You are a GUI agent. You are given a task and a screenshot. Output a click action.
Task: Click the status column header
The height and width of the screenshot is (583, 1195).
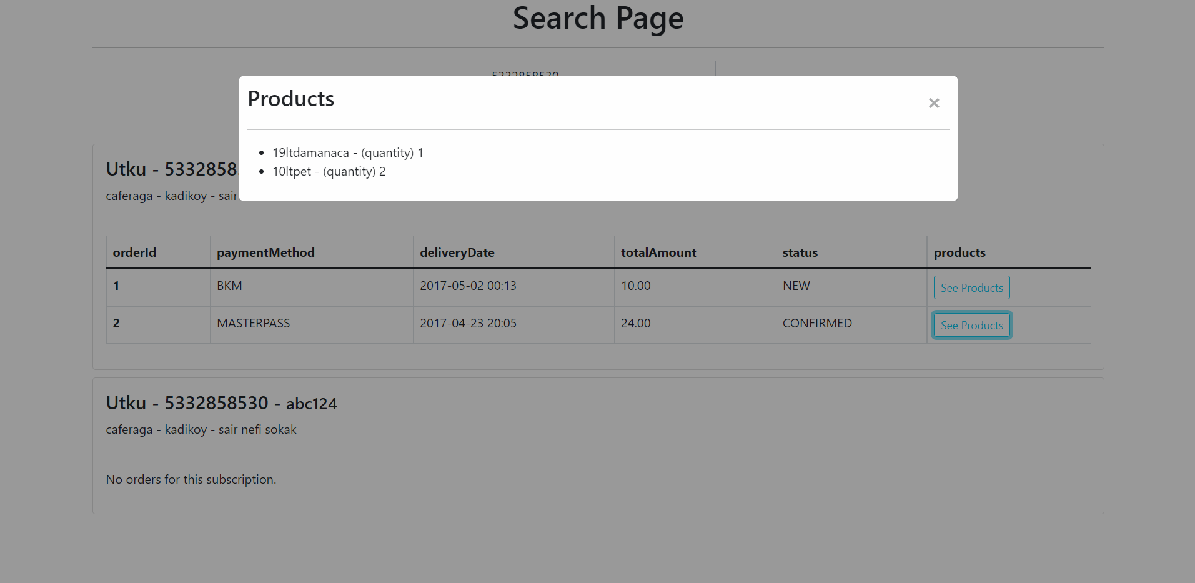click(800, 252)
